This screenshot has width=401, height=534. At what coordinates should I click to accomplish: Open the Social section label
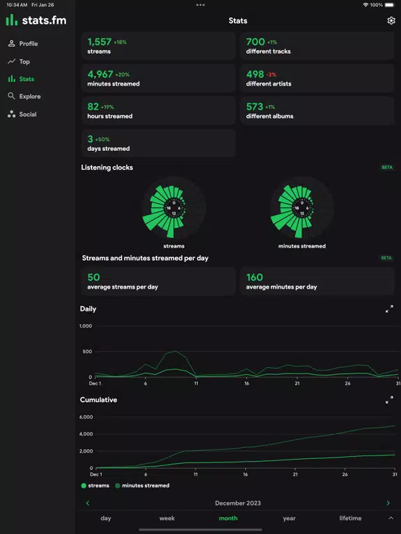(28, 115)
